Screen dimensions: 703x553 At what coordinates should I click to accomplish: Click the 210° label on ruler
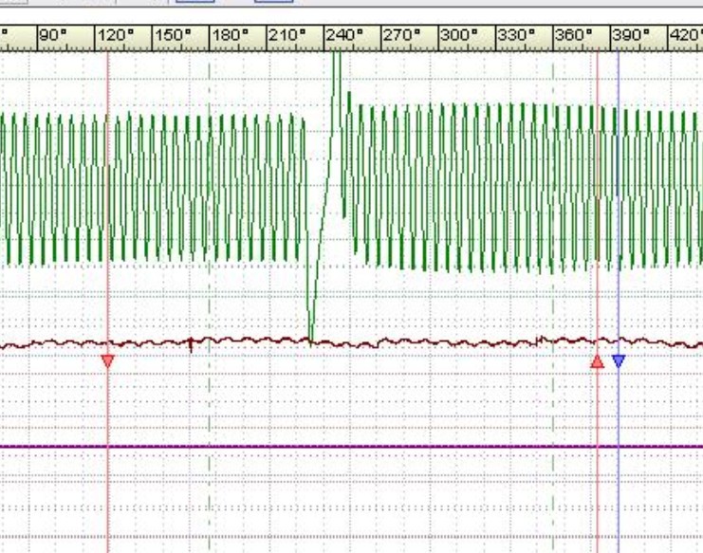[287, 34]
